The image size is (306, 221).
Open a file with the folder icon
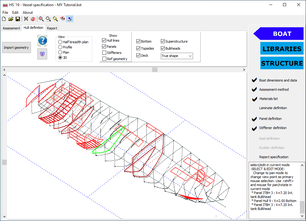[11, 19]
